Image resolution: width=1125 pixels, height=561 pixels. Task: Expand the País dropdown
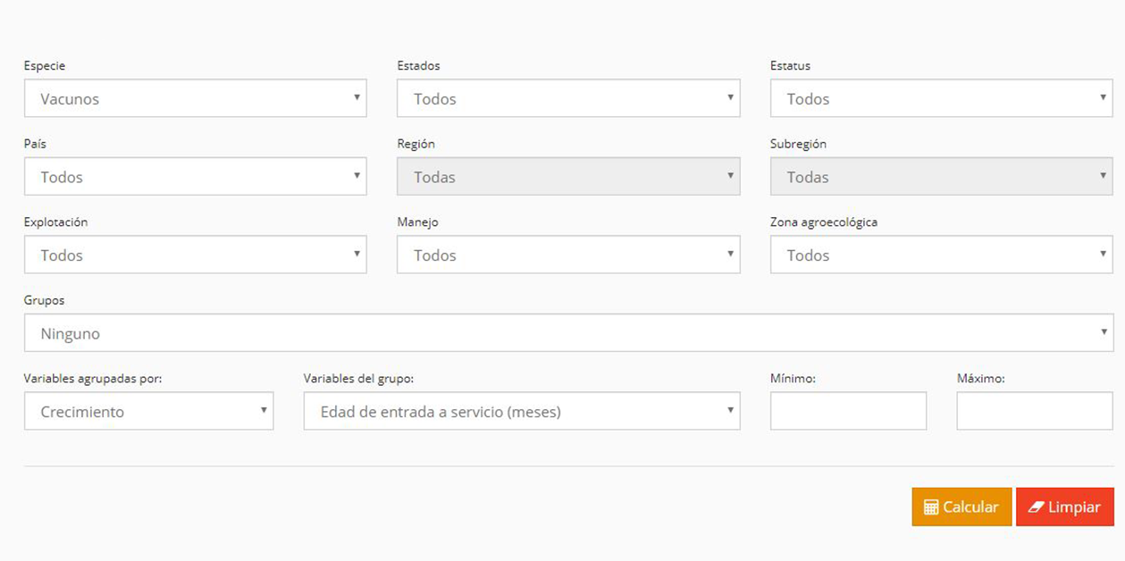point(195,177)
